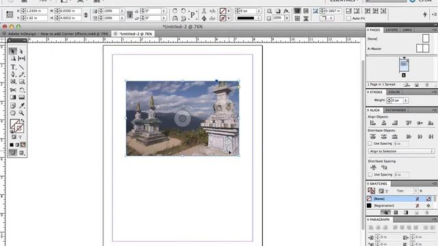
Task: Click the reference point locator grid
Action: click(x=10, y=14)
